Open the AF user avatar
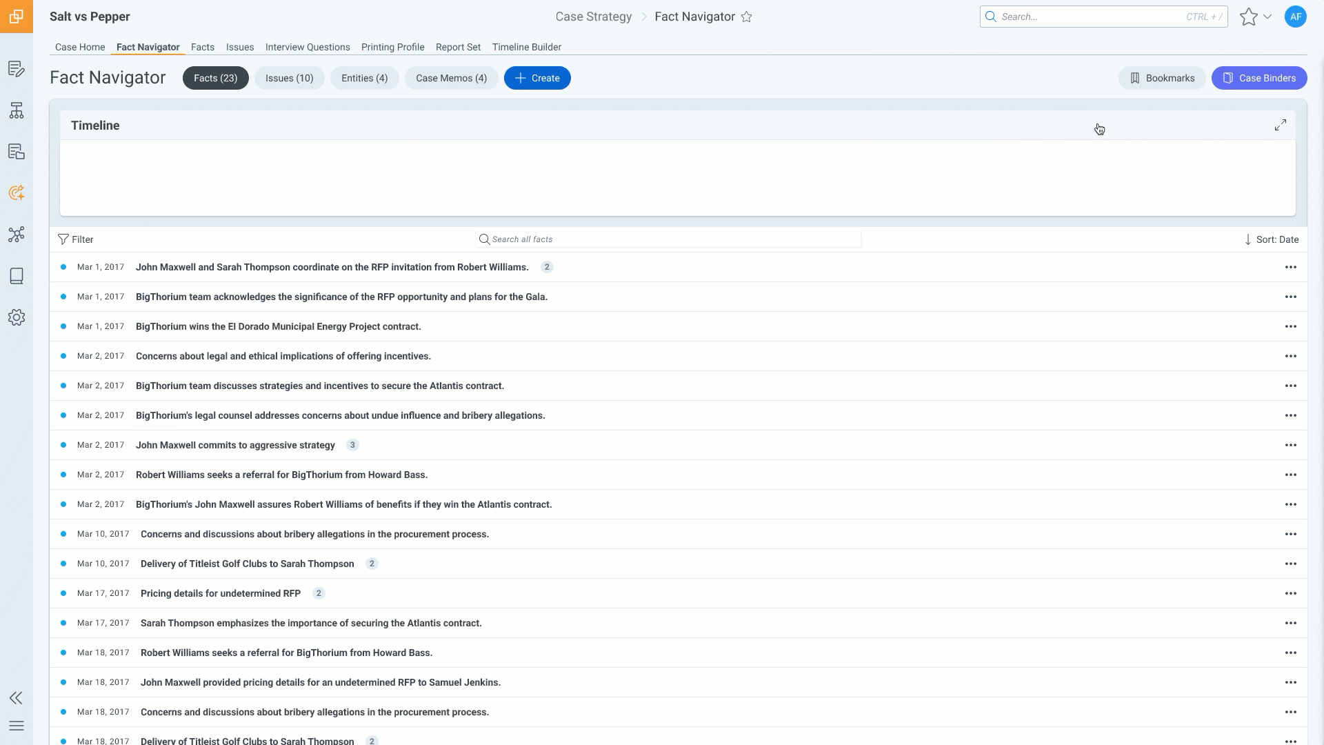The image size is (1324, 745). 1296,17
